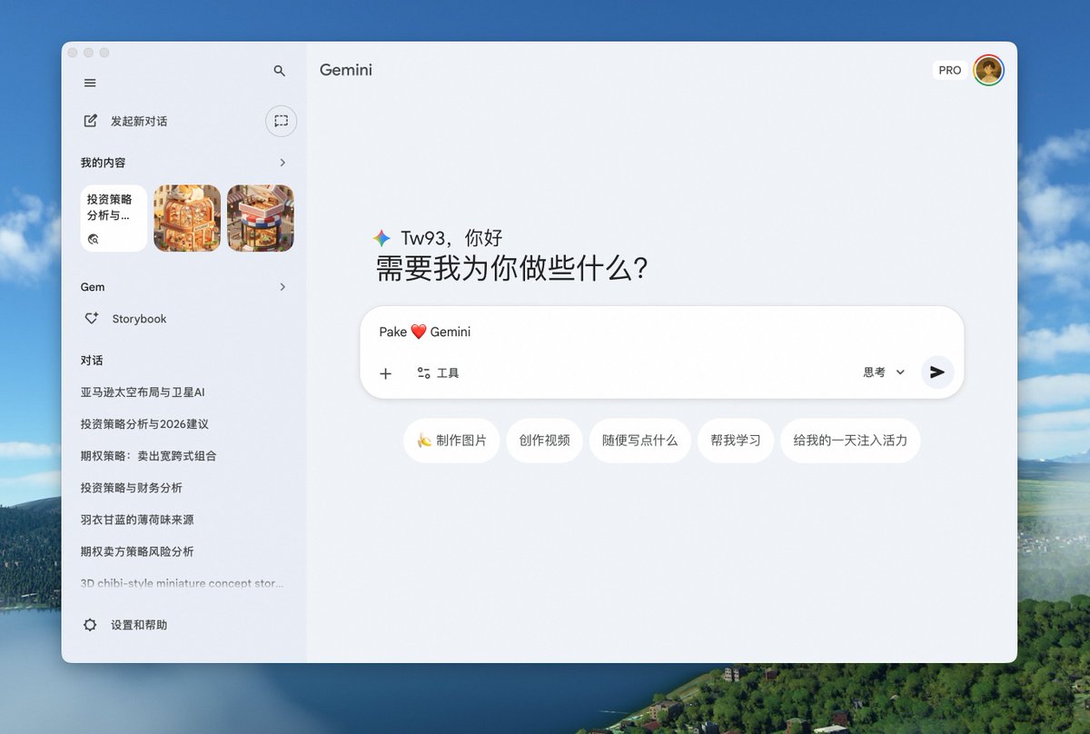The width and height of the screenshot is (1090, 734).
Task: Open the 投资策略分析 card thumbnail
Action: point(113,218)
